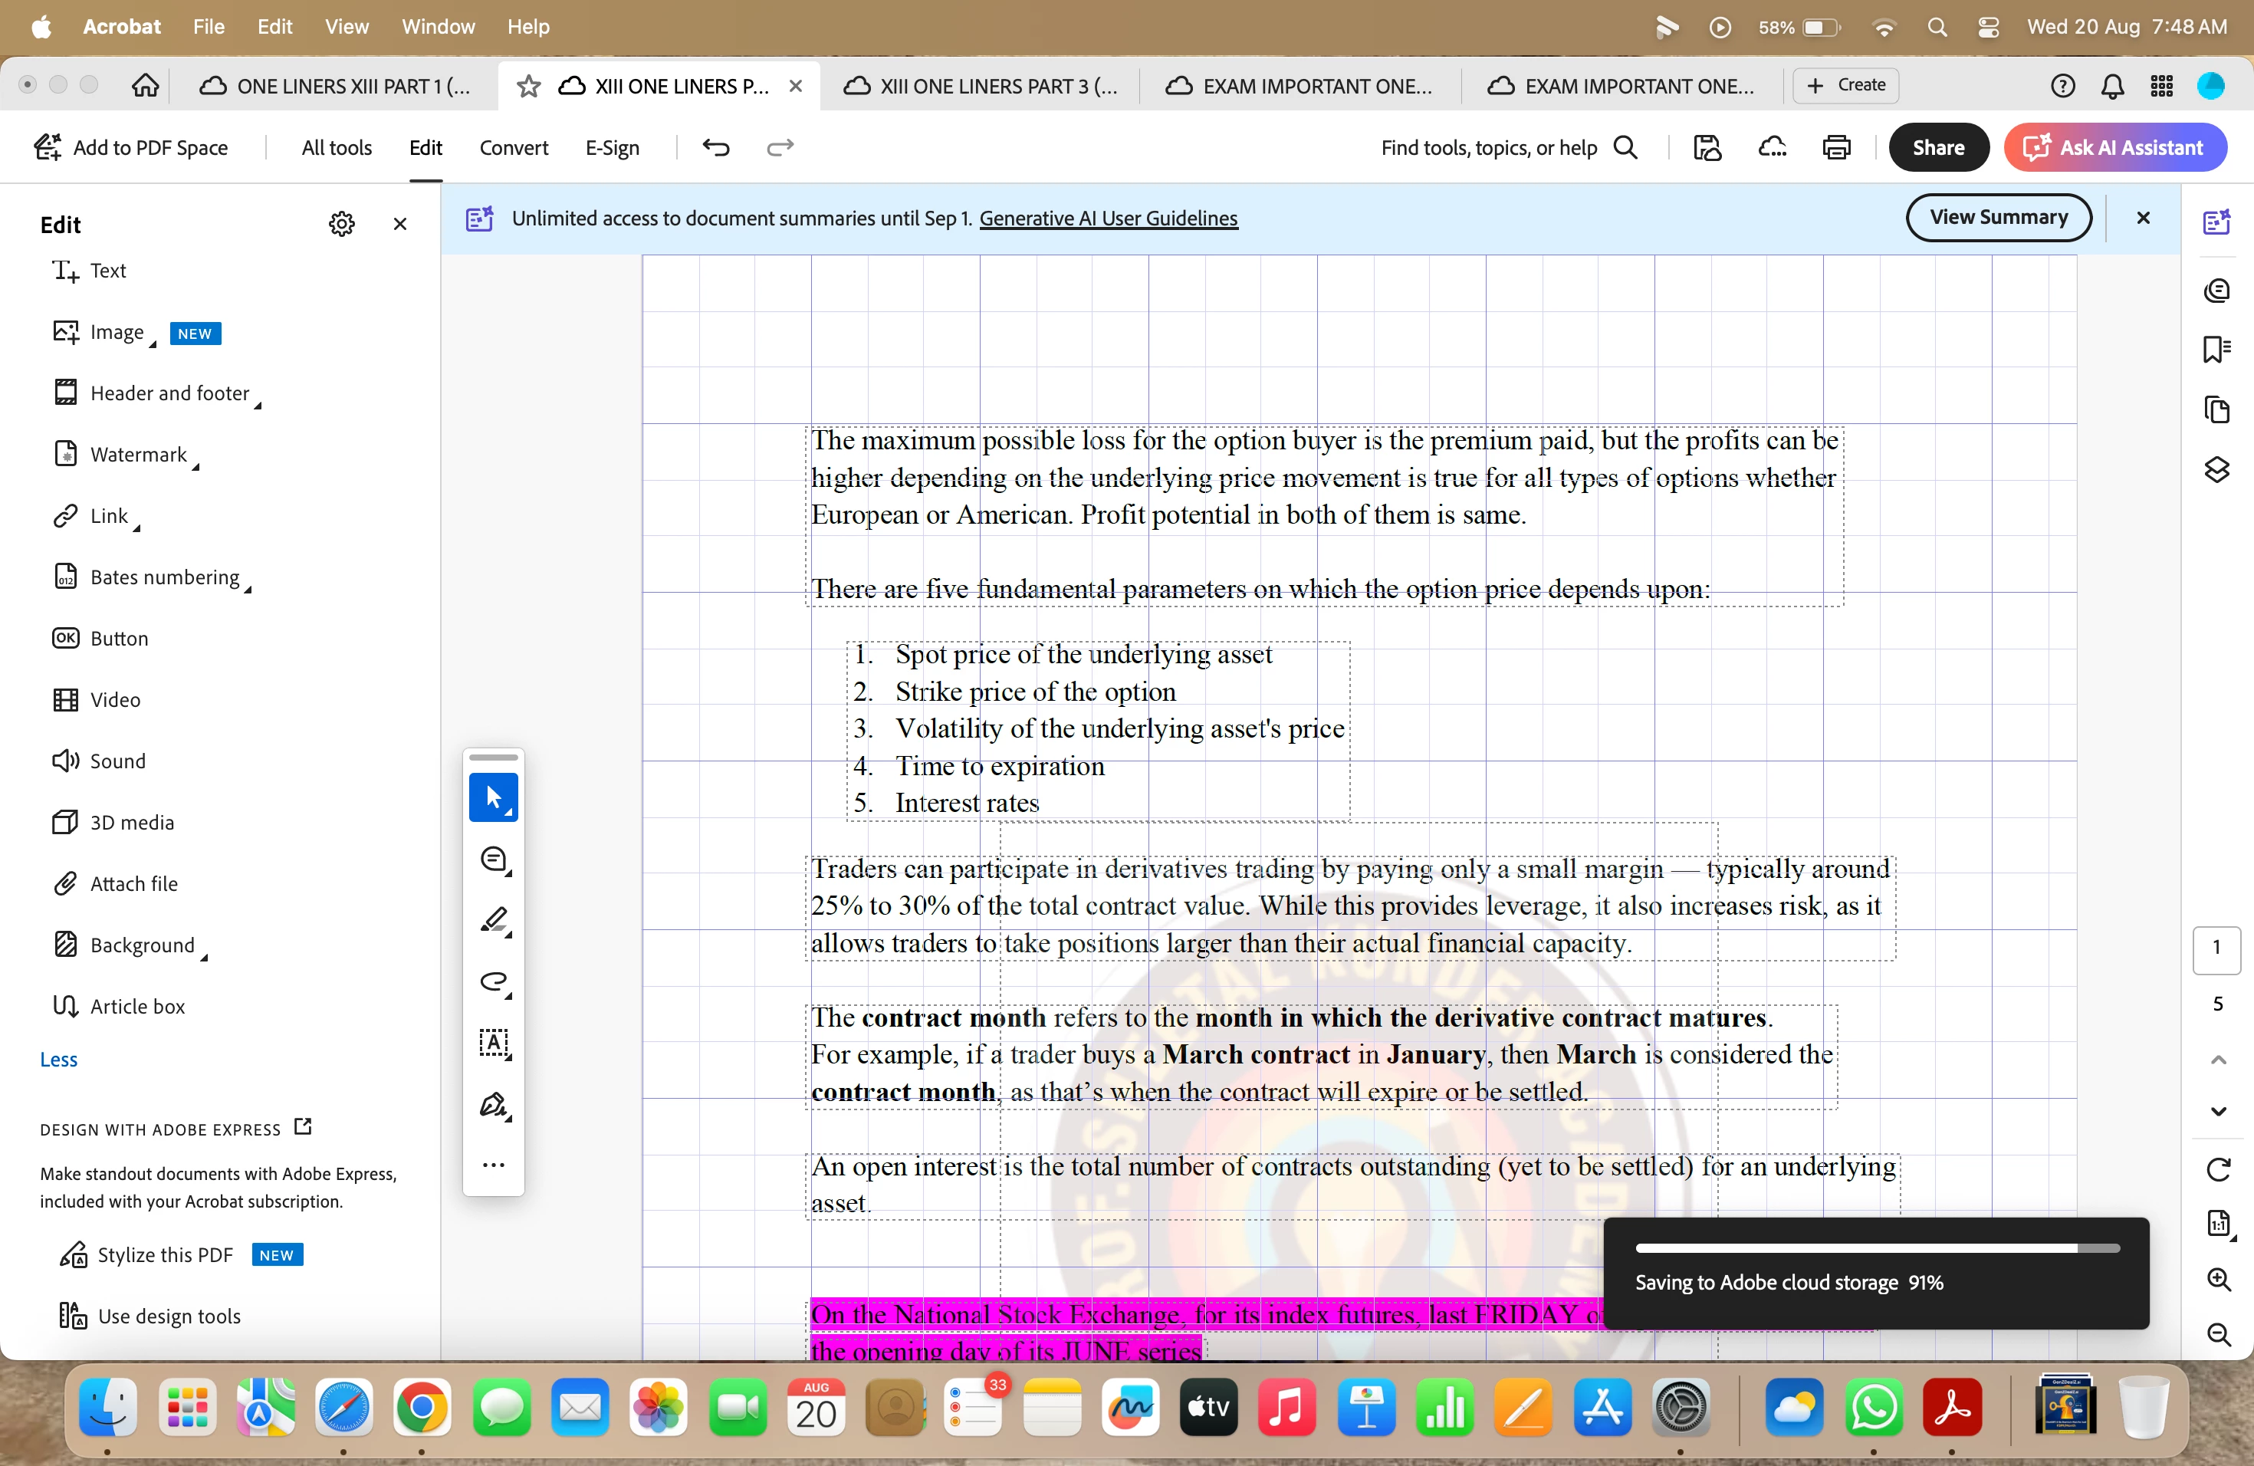Click zoom in magnifier icon

pos(2217,1278)
